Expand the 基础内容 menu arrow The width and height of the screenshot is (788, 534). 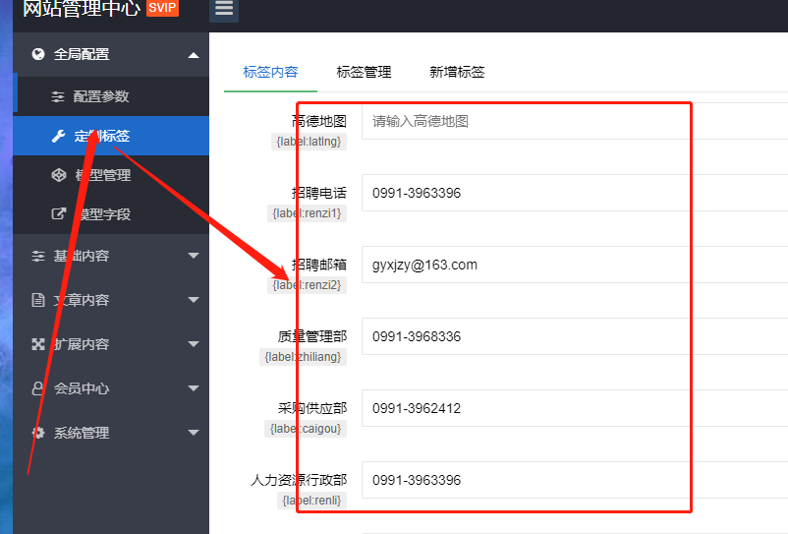[193, 256]
